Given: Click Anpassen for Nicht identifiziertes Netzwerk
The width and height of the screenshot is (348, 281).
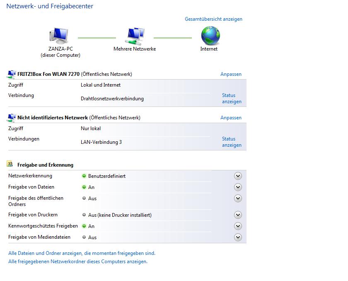Looking at the screenshot, I should [231, 118].
